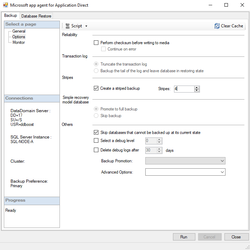Open the Advanced Options combo box
The height and width of the screenshot is (250, 250).
[x=222, y=172]
